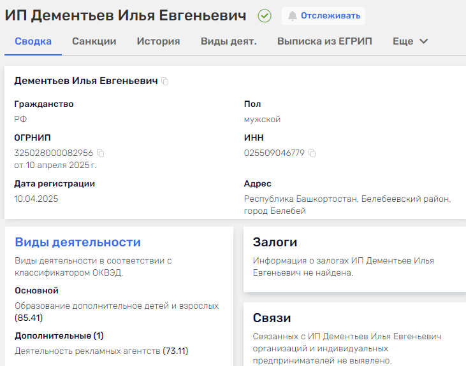Viewport: 466px width, 366px height.
Task: Click Образование дополнительное детей и взрослых text
Action: [117, 306]
